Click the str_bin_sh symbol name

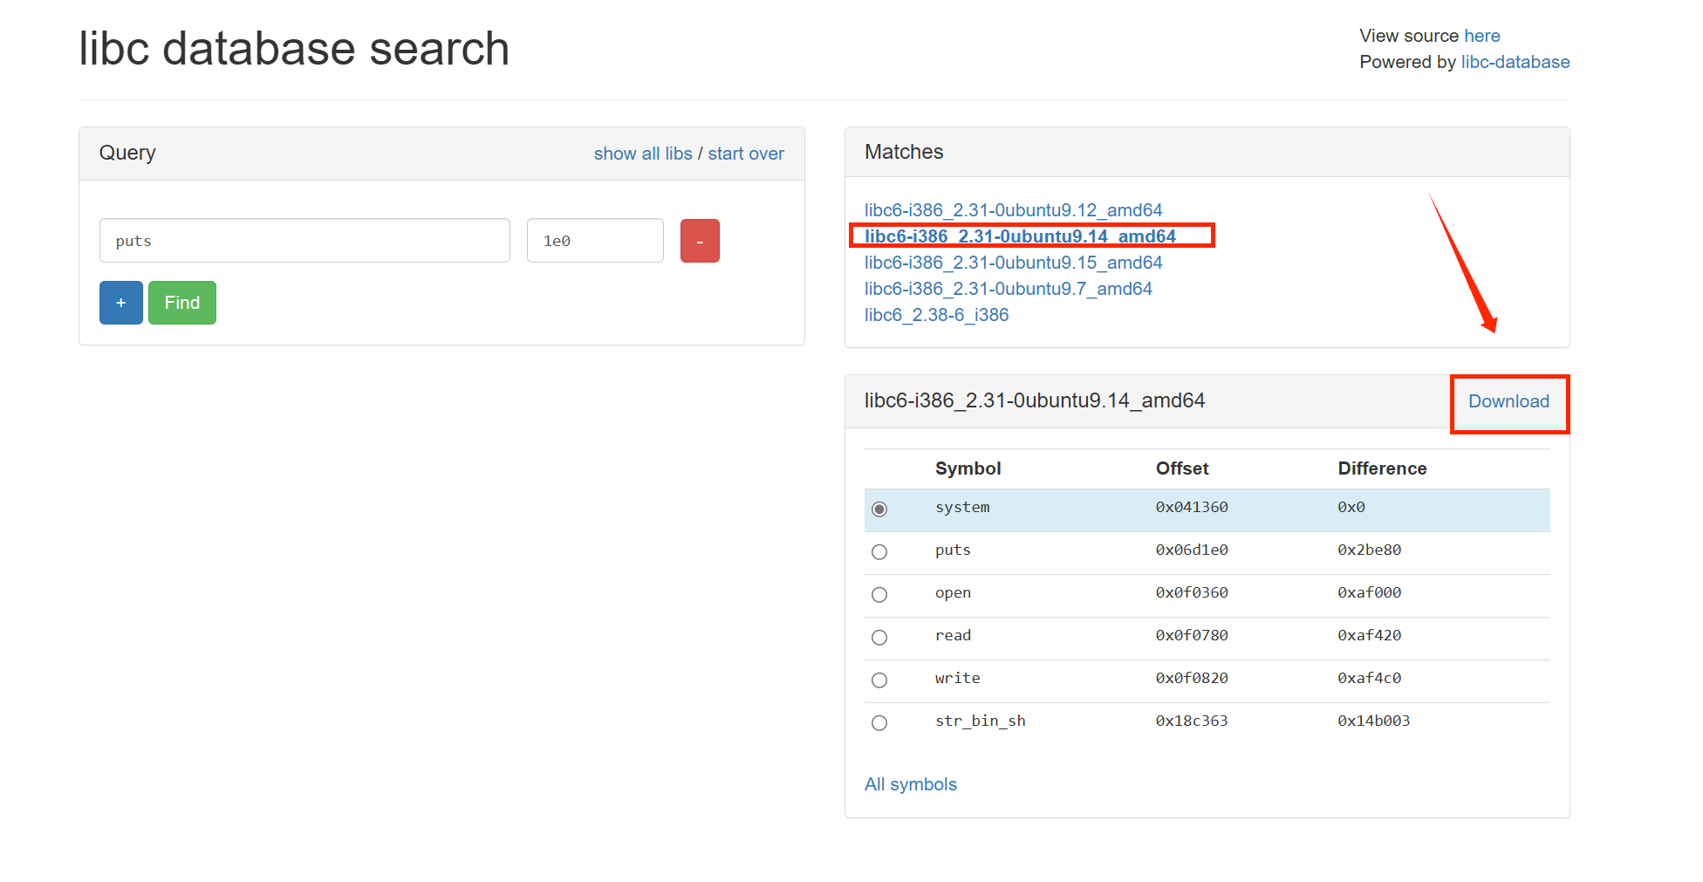tap(981, 721)
